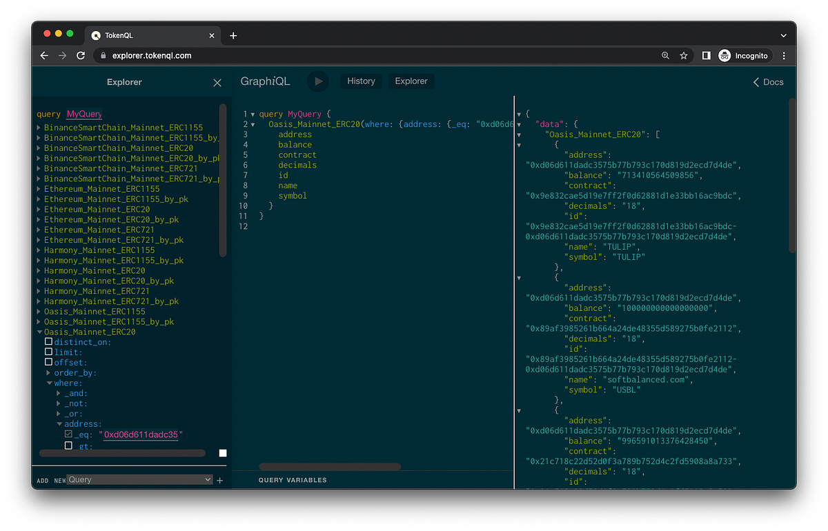Open the Query type dropdown
The width and height of the screenshot is (828, 531).
pos(139,479)
